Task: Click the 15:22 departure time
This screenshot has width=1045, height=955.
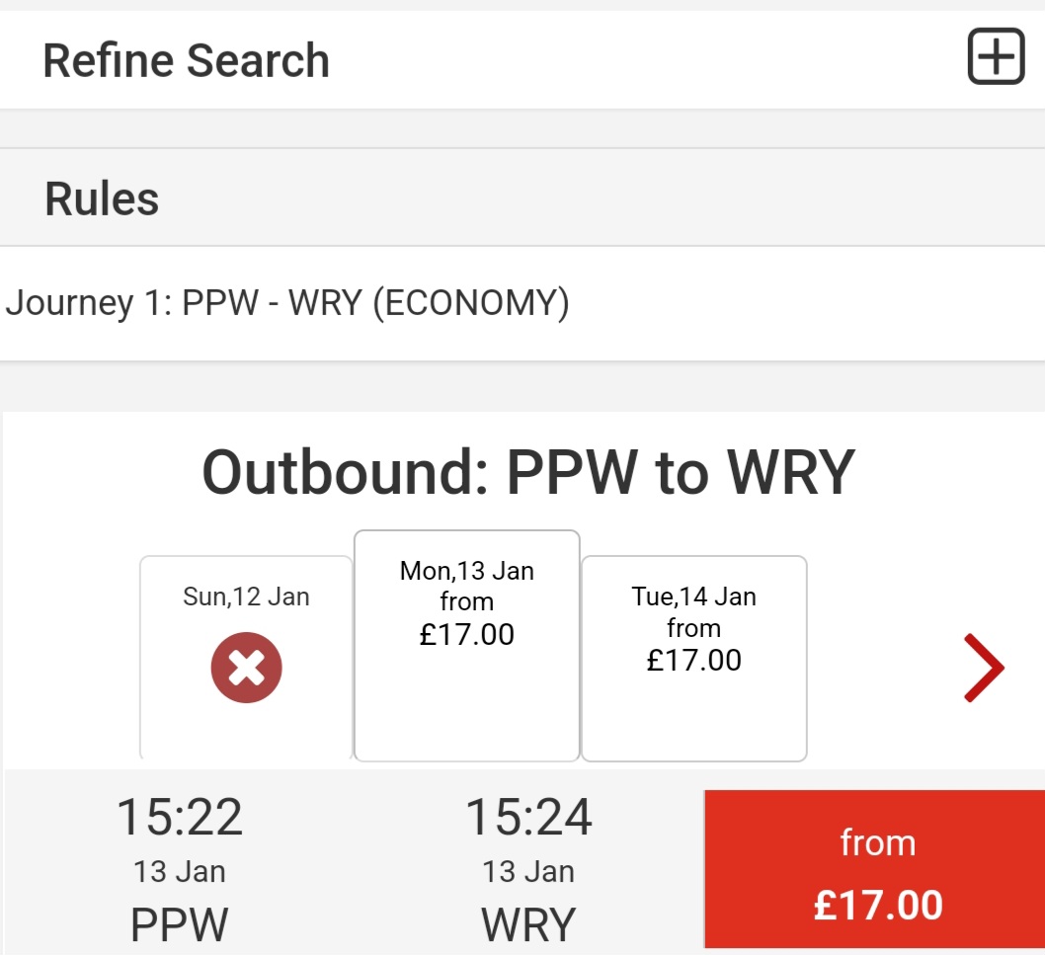Action: [180, 817]
